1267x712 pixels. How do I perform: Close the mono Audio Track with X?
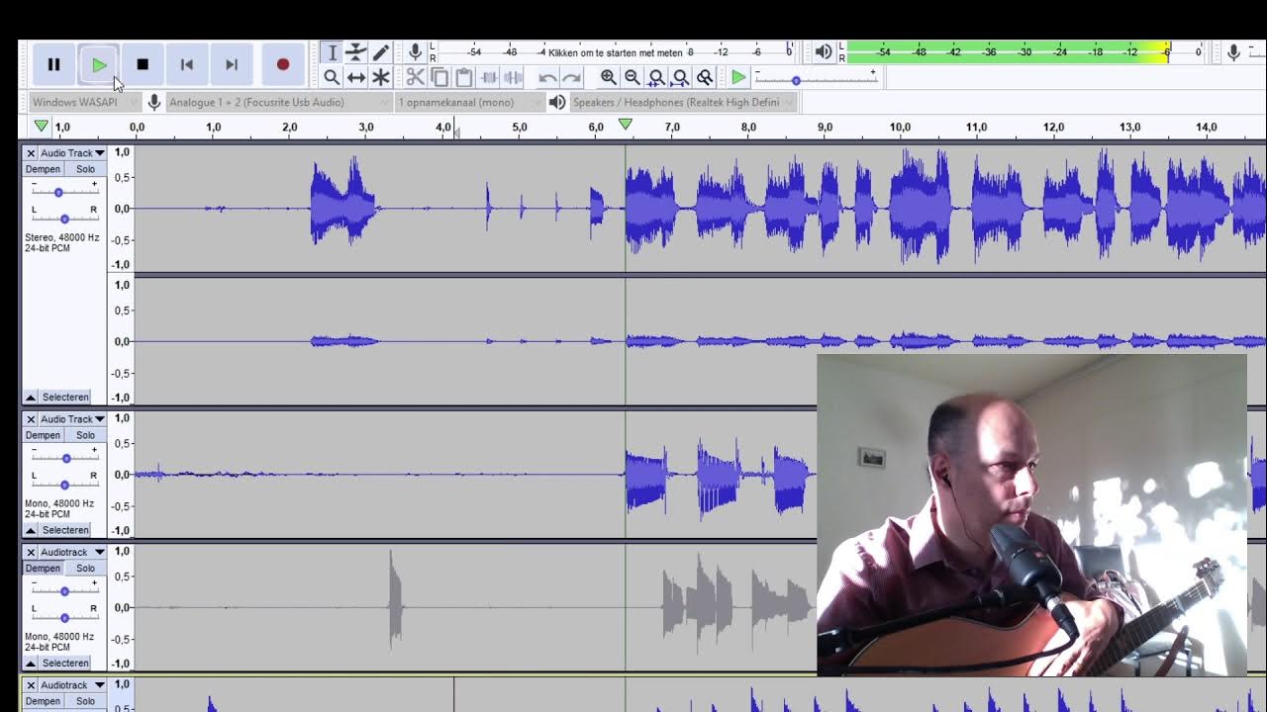point(31,419)
